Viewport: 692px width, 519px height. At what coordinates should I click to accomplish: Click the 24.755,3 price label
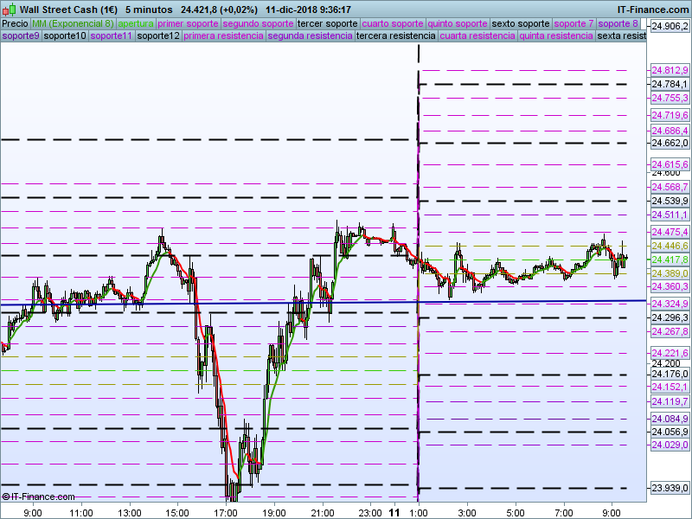point(670,98)
